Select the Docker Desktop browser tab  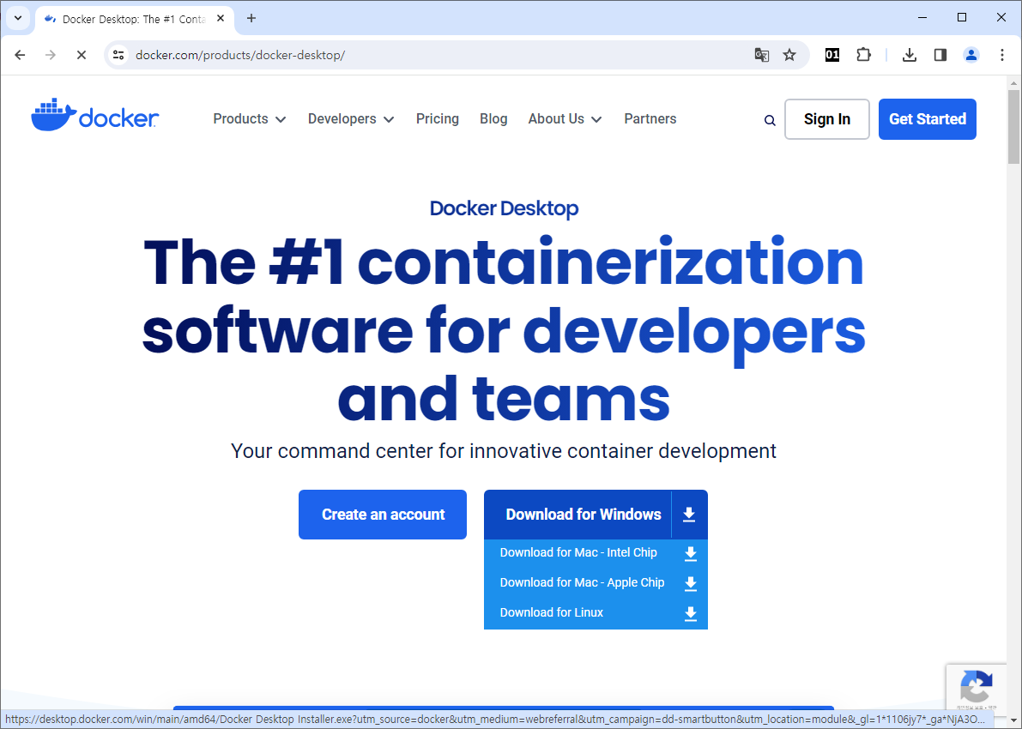click(134, 19)
